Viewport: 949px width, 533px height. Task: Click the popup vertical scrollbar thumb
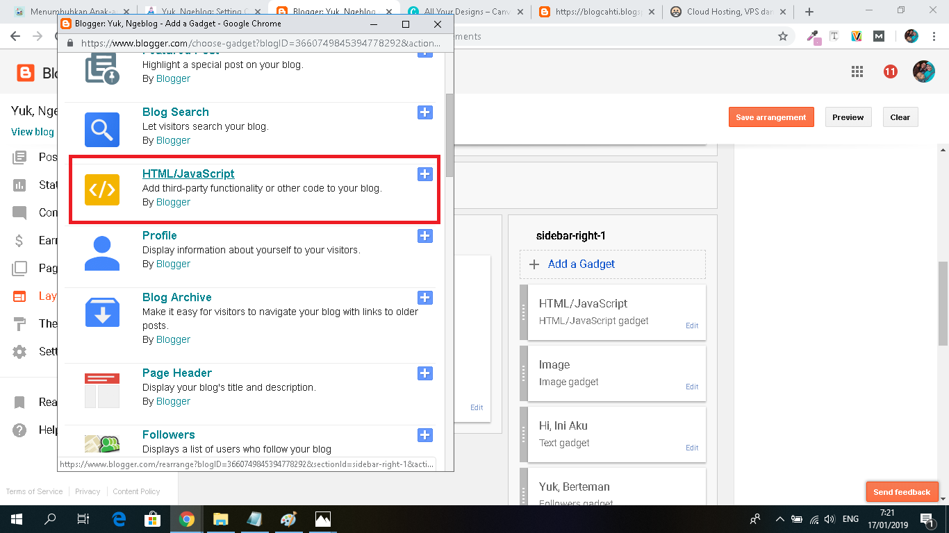tap(449, 135)
